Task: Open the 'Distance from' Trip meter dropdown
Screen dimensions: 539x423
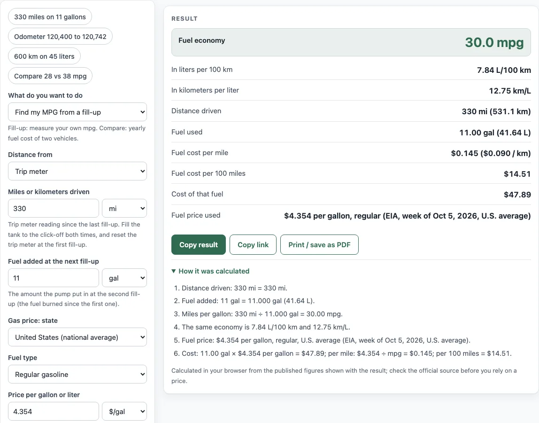Action: (77, 172)
